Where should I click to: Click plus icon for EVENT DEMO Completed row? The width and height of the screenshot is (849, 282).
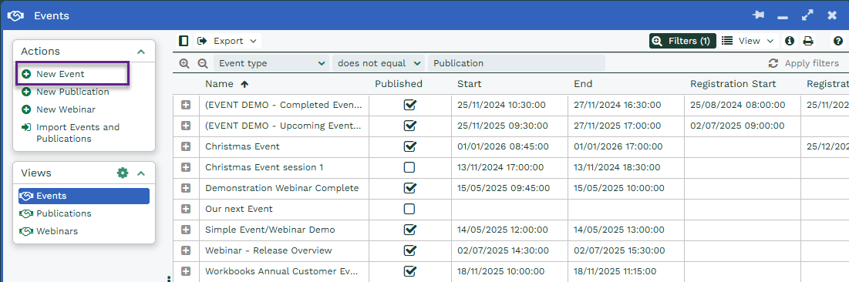(x=186, y=105)
